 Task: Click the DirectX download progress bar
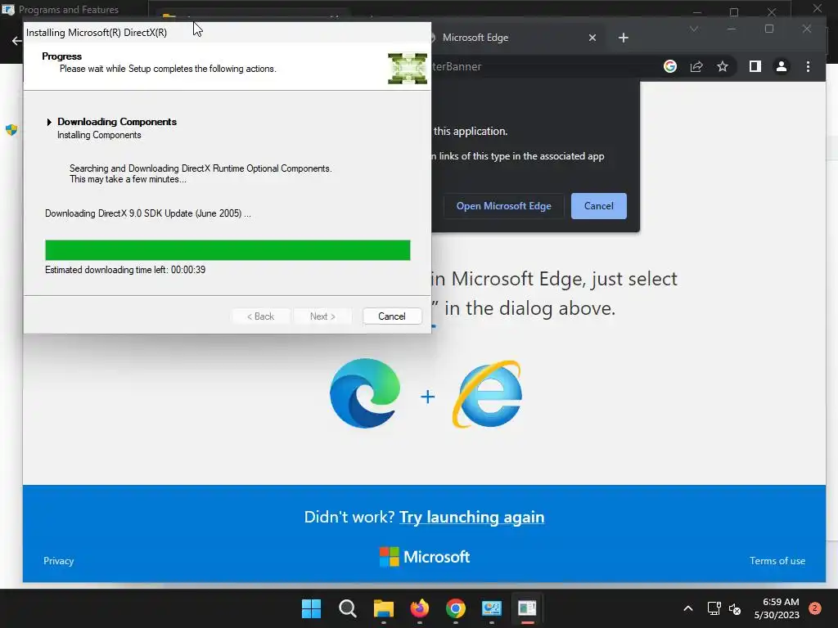coord(228,250)
